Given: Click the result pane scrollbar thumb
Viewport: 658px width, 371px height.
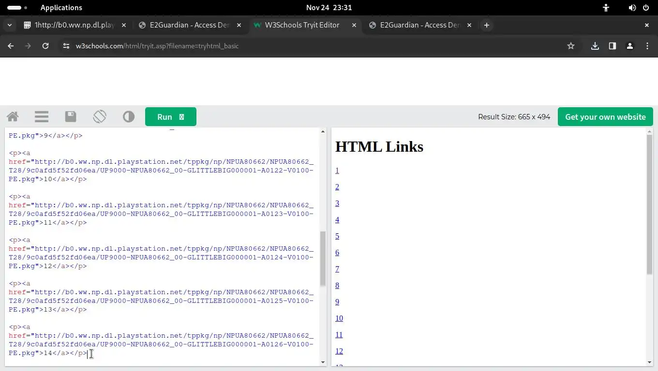Looking at the screenshot, I should 650,204.
